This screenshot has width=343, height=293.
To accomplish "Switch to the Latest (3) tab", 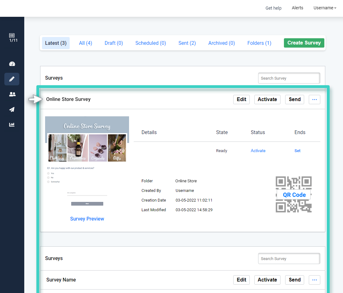I will (x=56, y=43).
